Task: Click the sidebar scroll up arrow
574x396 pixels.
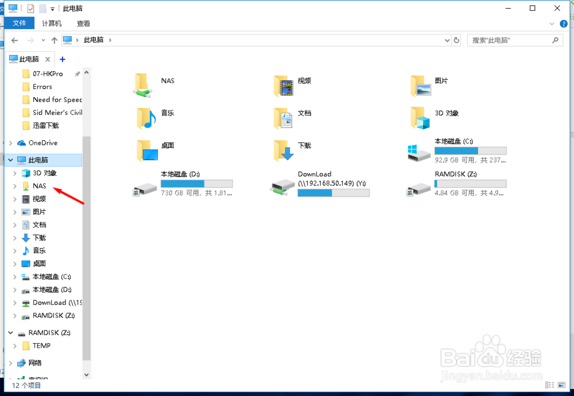Action: click(87, 72)
